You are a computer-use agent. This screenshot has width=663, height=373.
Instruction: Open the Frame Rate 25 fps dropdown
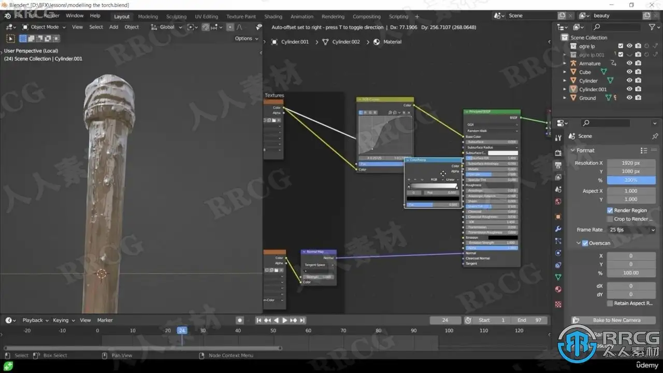tap(631, 229)
